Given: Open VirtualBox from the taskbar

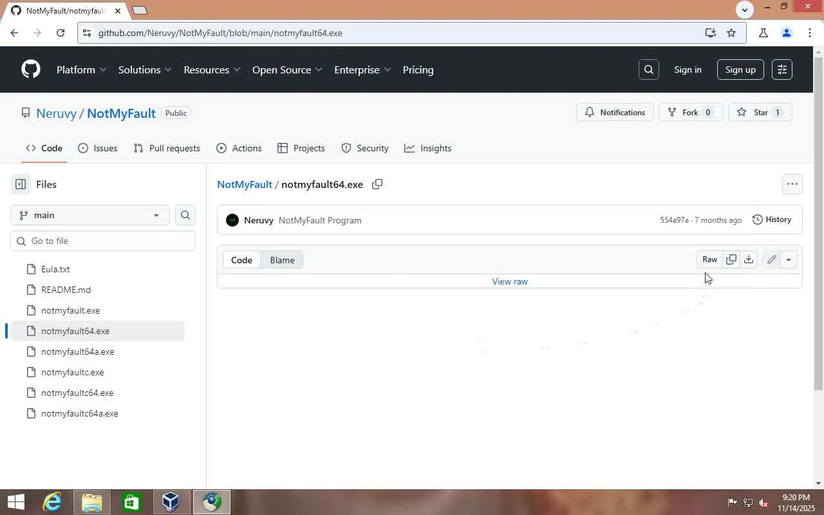Looking at the screenshot, I should coord(171,502).
